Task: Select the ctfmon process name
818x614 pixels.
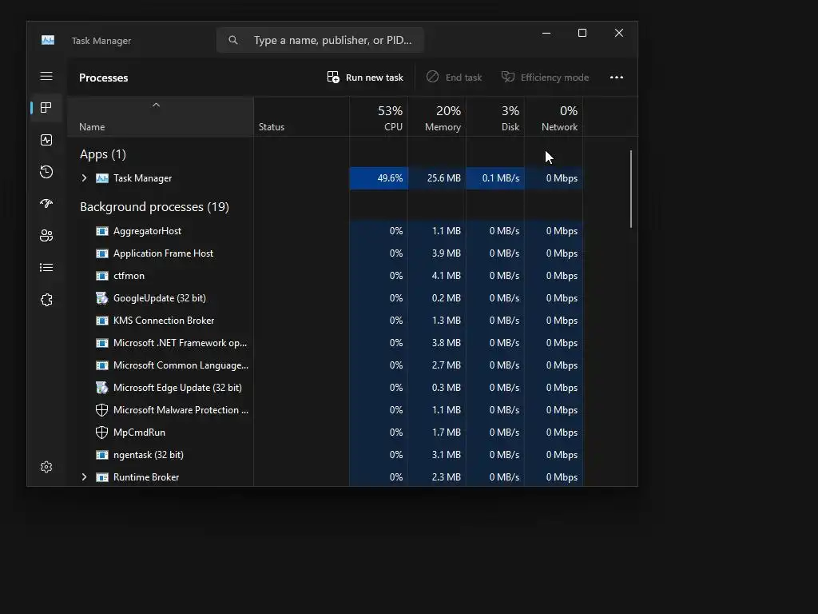Action: point(129,276)
